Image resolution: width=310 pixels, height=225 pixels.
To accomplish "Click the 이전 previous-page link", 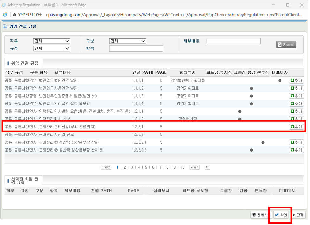I will [106, 167].
